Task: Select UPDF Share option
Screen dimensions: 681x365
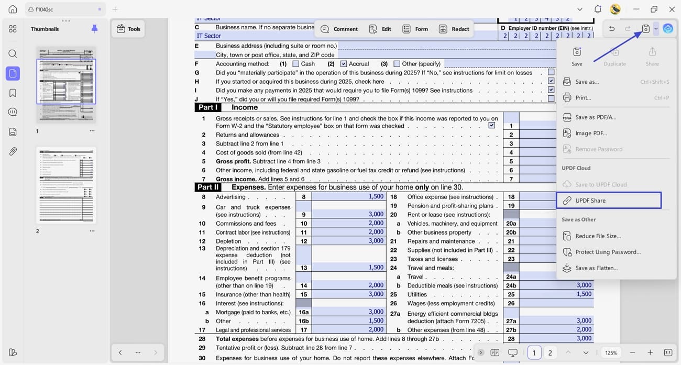Action: pos(609,201)
